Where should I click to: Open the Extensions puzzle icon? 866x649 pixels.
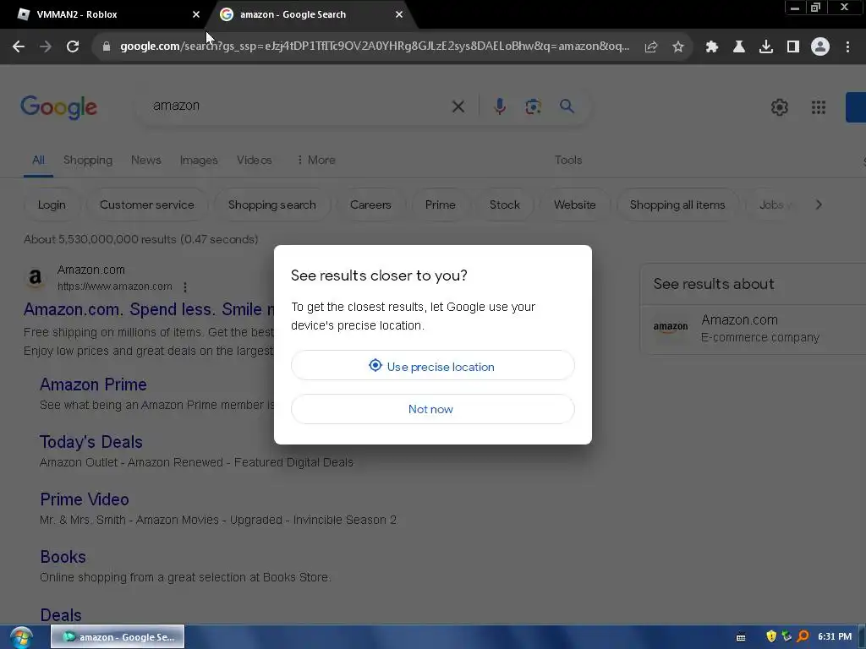coord(711,46)
